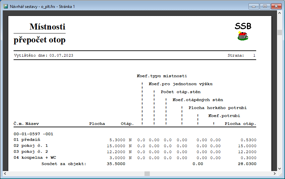Click the printed date 03.07.2023

[61, 55]
